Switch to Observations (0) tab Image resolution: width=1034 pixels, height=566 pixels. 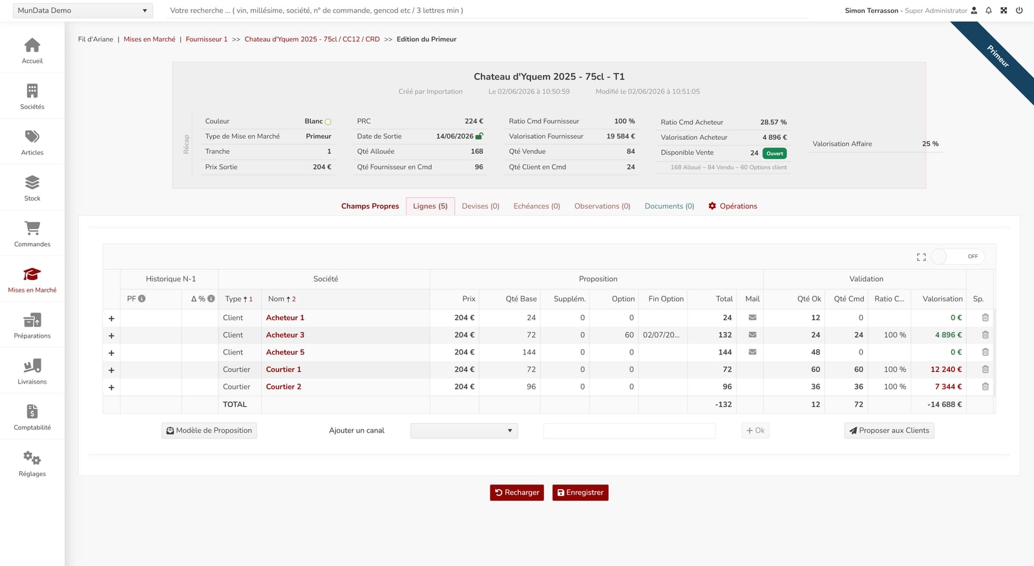click(x=602, y=206)
